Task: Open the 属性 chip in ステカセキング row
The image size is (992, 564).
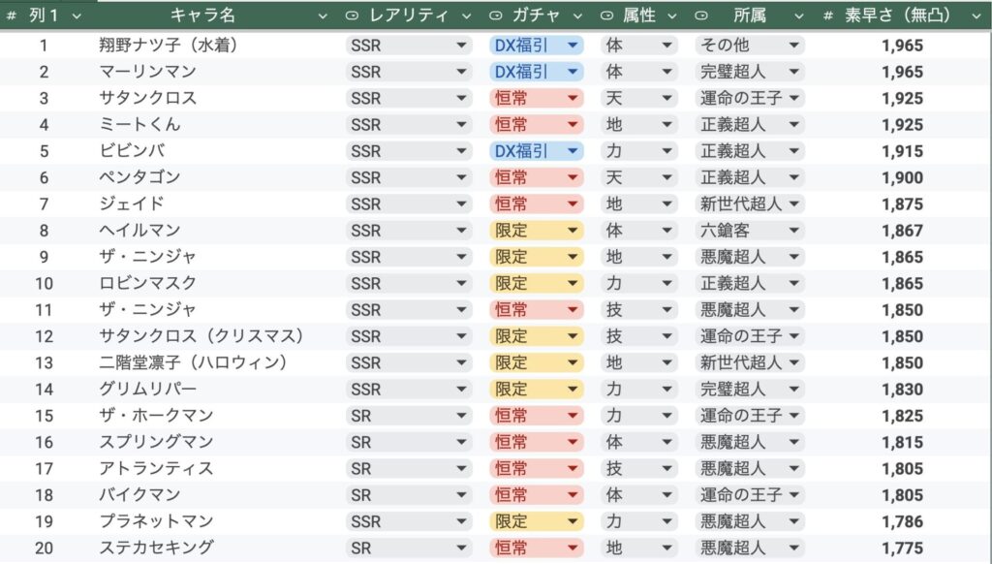Action: click(638, 548)
